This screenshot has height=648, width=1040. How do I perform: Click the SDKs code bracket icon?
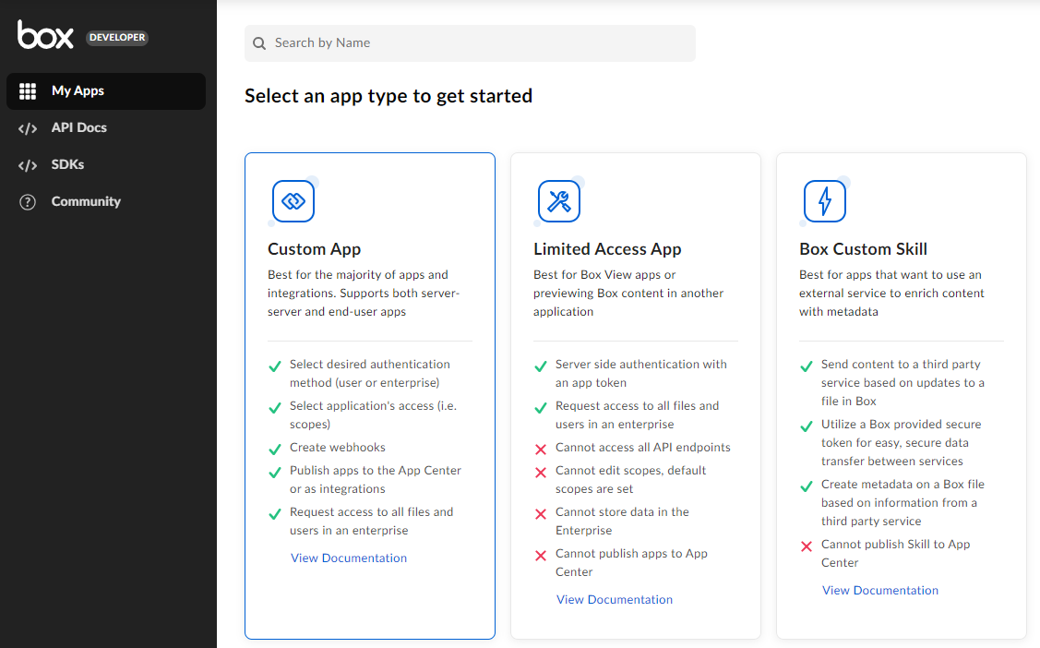[28, 165]
